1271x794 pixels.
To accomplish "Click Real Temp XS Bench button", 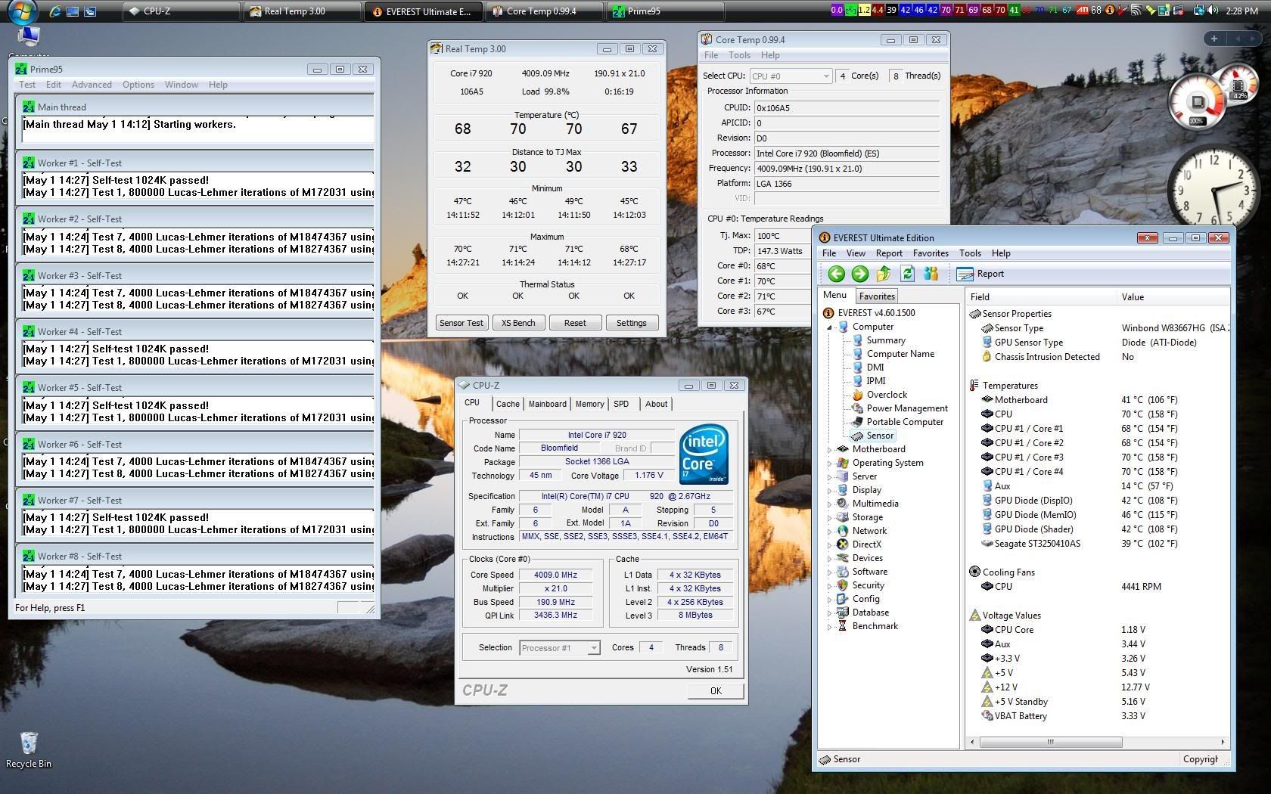I will click(518, 323).
